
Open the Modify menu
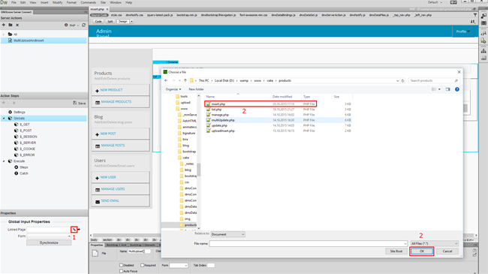coord(57,2)
